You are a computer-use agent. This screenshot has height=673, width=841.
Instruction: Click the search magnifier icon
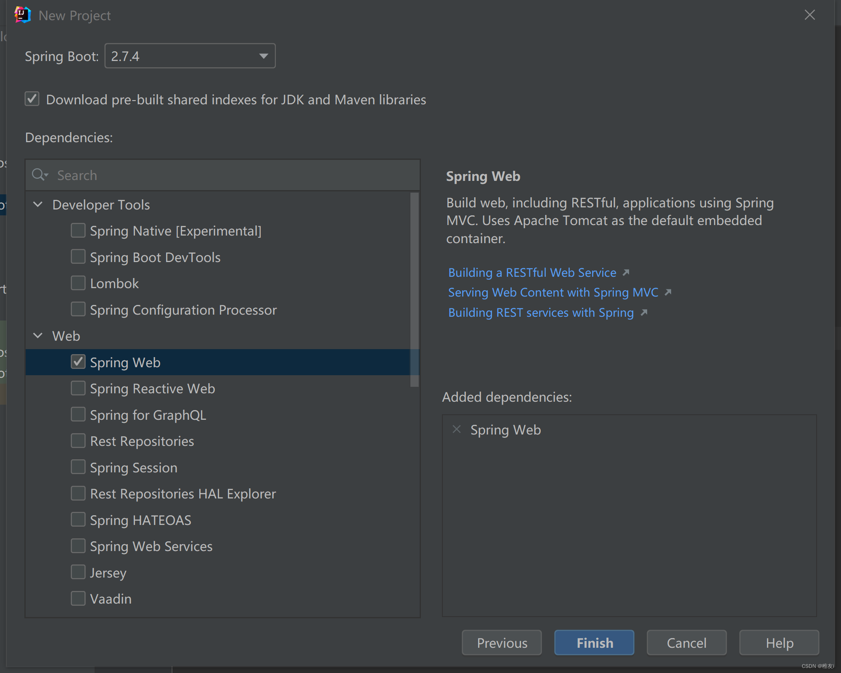(39, 175)
